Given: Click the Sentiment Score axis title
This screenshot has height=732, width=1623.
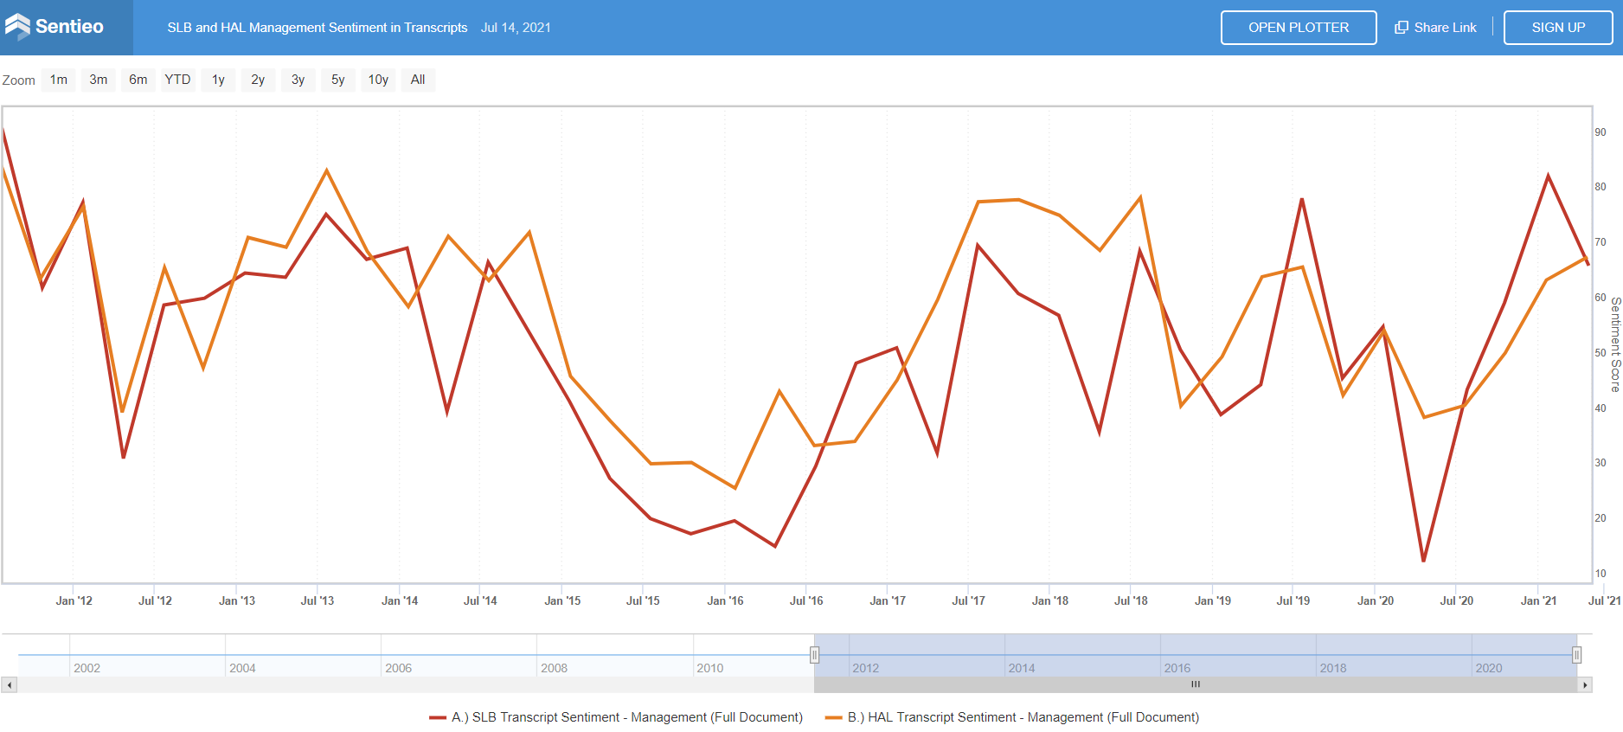Looking at the screenshot, I should (1614, 344).
